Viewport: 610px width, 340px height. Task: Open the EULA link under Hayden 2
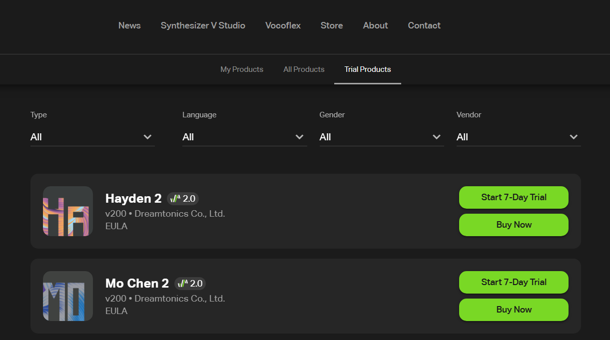coord(116,226)
